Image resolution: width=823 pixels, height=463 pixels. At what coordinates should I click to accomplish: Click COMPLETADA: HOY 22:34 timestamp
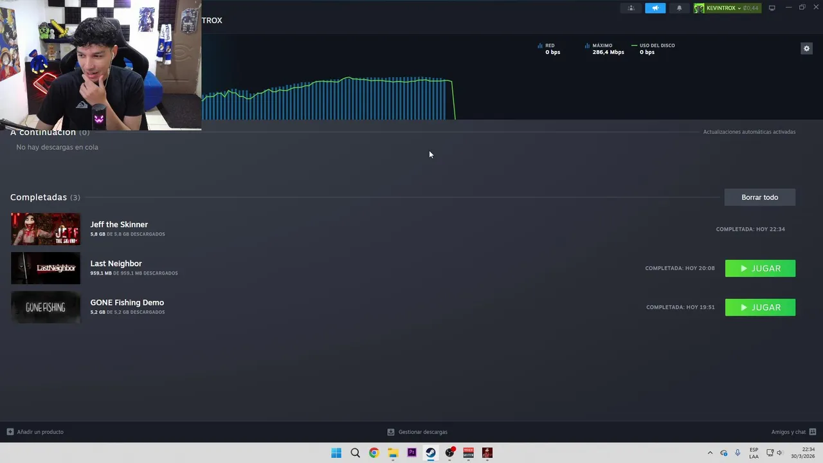(750, 229)
